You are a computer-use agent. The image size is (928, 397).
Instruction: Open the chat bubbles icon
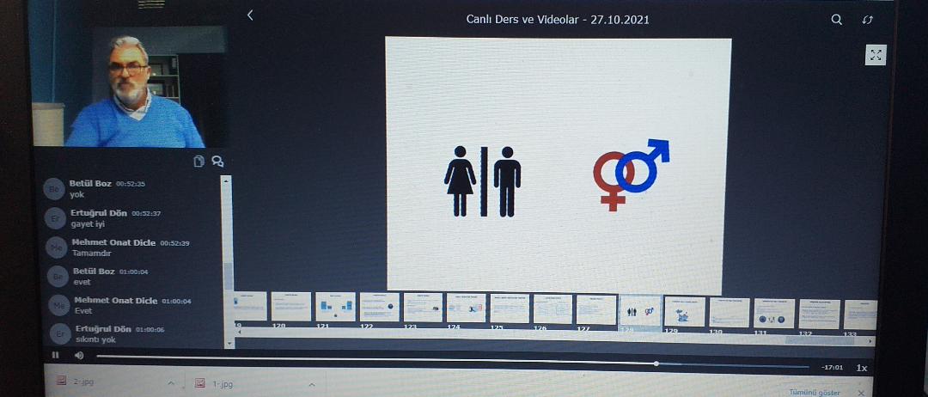pos(217,161)
